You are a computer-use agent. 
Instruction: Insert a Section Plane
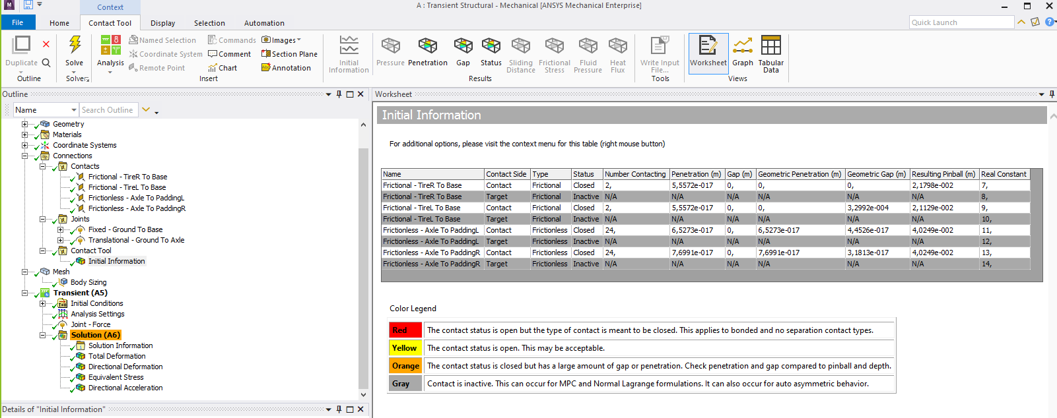(289, 54)
